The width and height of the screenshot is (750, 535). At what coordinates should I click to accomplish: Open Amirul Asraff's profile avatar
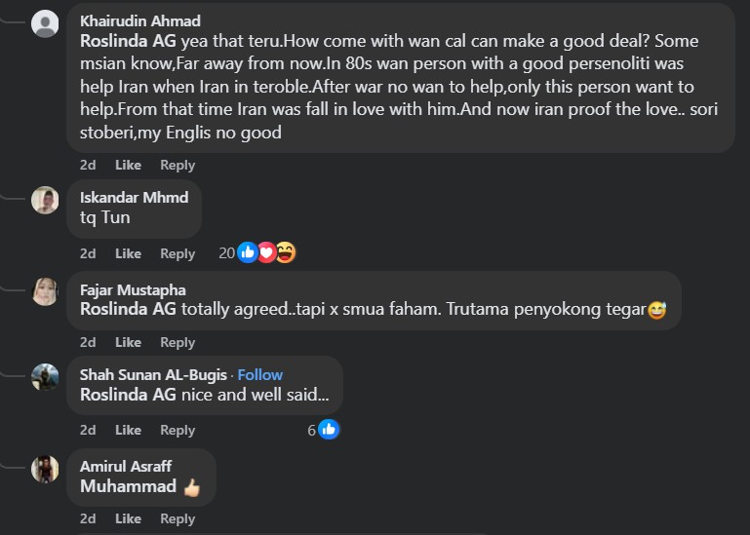[x=45, y=469]
